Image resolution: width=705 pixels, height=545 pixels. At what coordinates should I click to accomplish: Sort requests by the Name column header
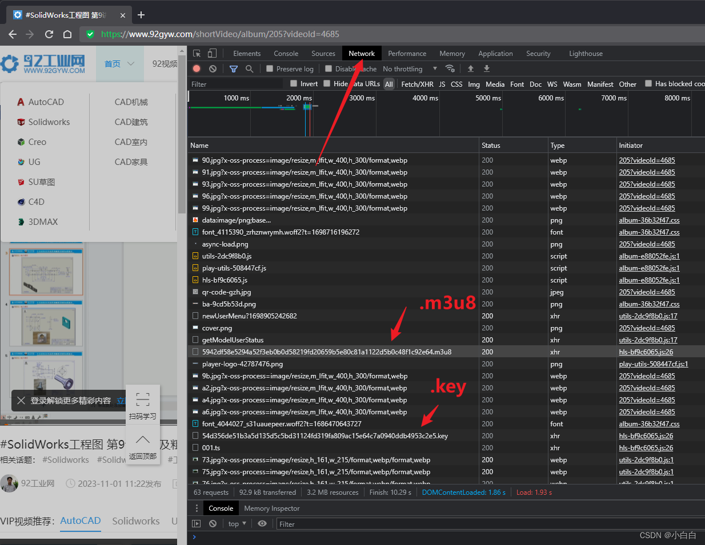pyautogui.click(x=333, y=146)
